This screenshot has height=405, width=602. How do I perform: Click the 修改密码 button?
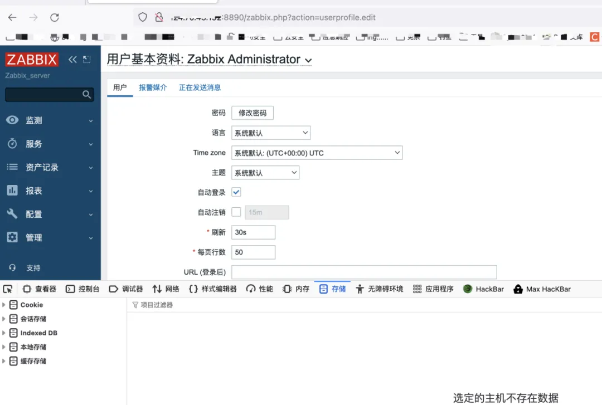point(253,113)
